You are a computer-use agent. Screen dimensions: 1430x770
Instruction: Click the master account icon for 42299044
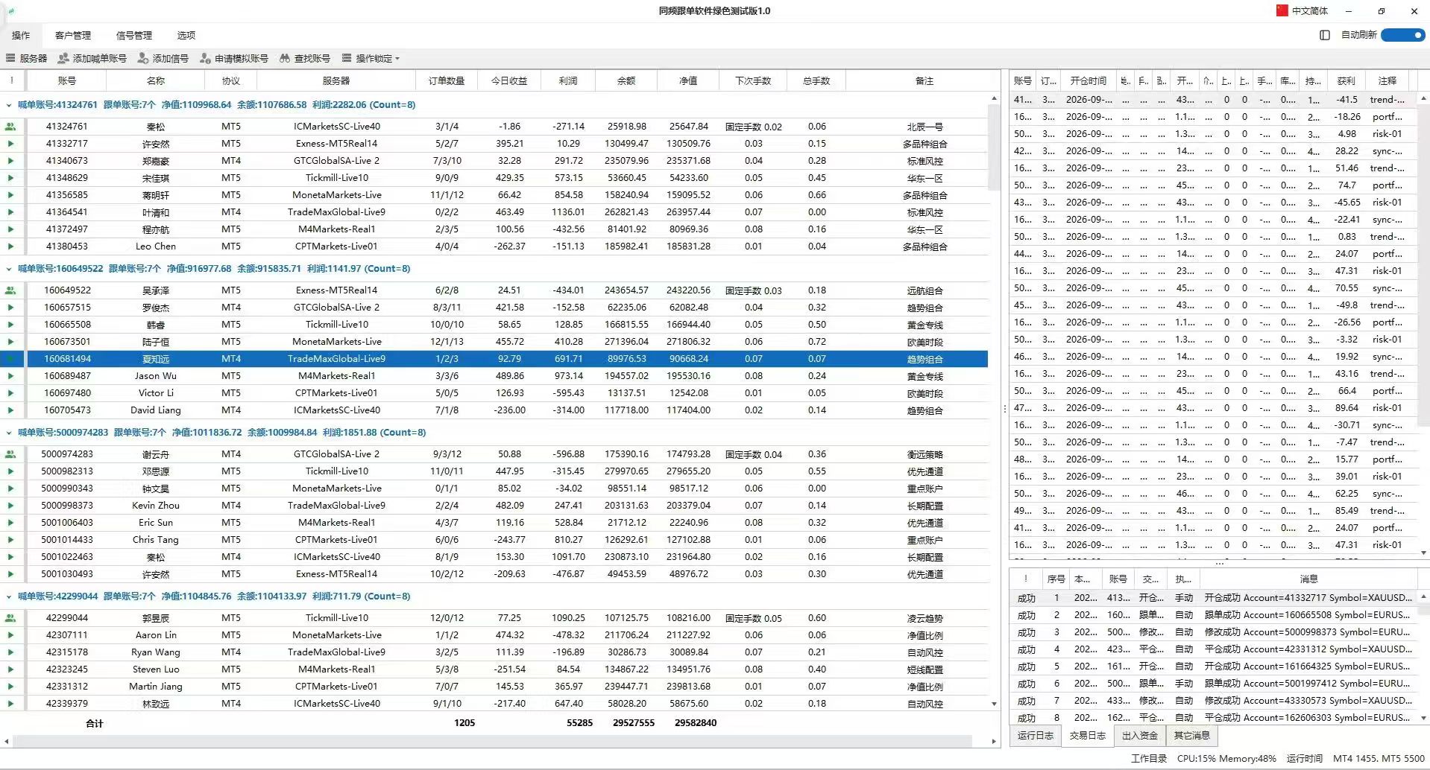coord(10,618)
